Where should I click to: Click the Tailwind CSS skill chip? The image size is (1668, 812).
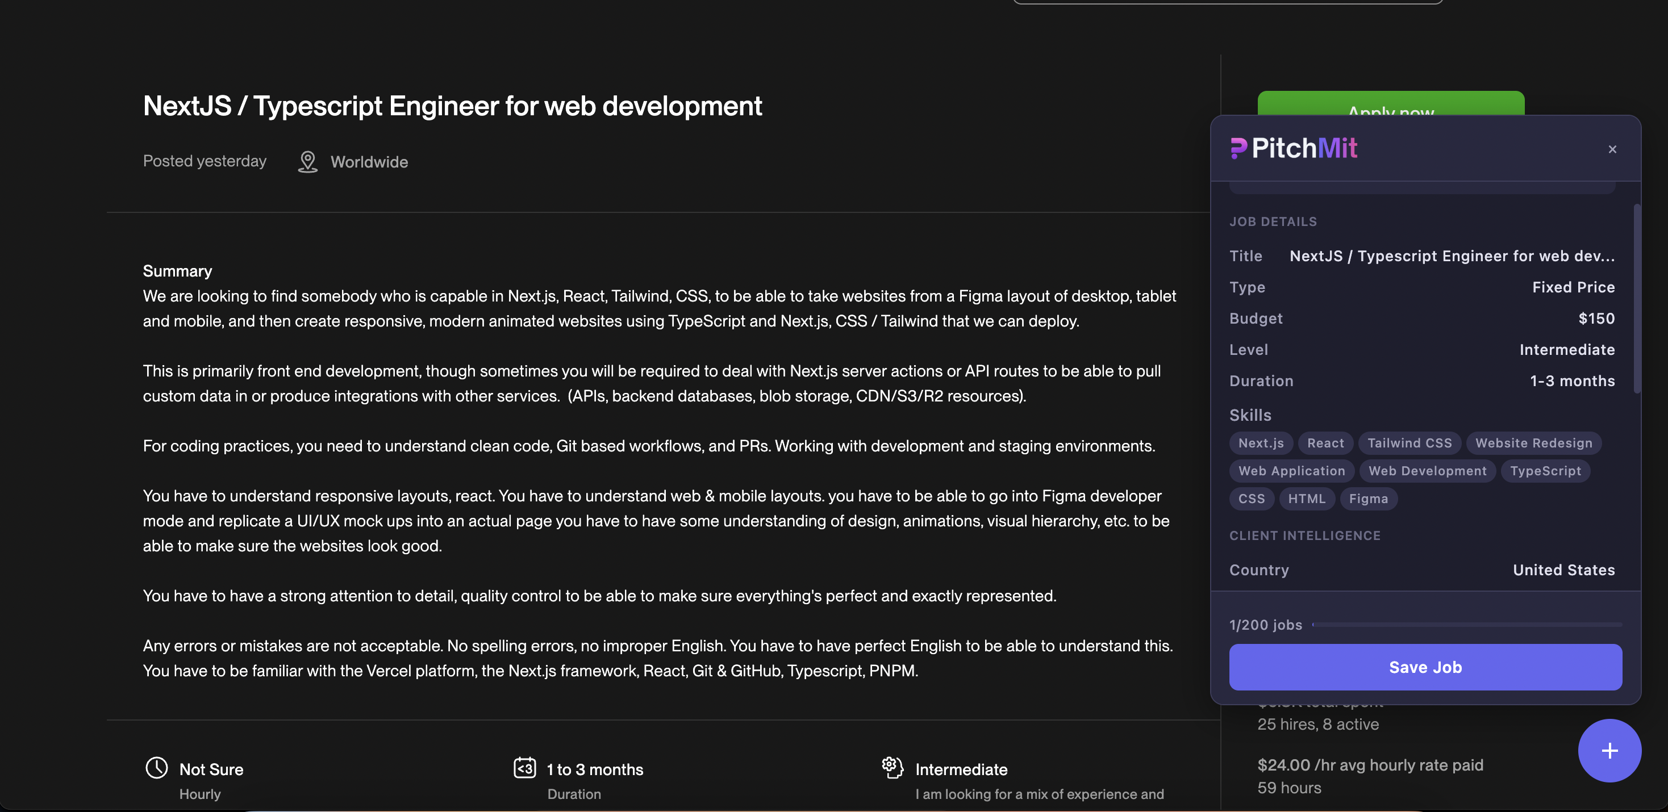pyautogui.click(x=1409, y=443)
